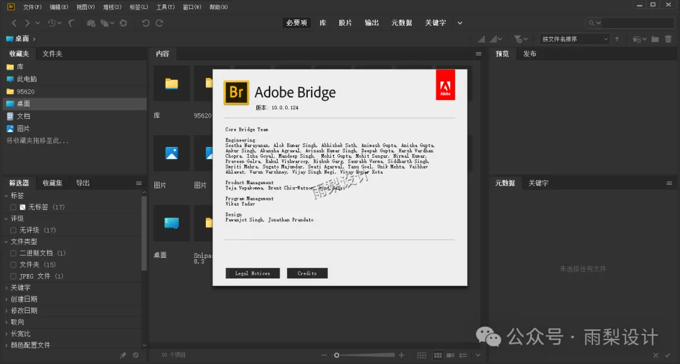
Task: Rotate clockwise toolbar icon
Action: (x=159, y=23)
